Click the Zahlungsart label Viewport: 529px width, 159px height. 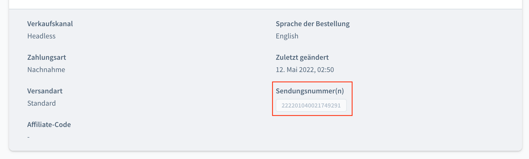point(47,57)
